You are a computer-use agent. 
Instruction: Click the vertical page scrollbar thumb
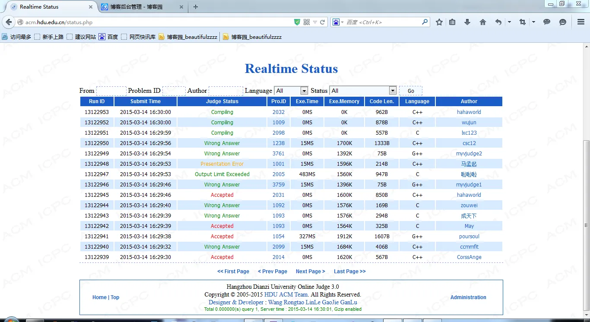586,225
